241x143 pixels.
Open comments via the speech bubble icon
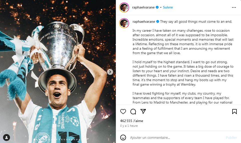(x=133, y=112)
